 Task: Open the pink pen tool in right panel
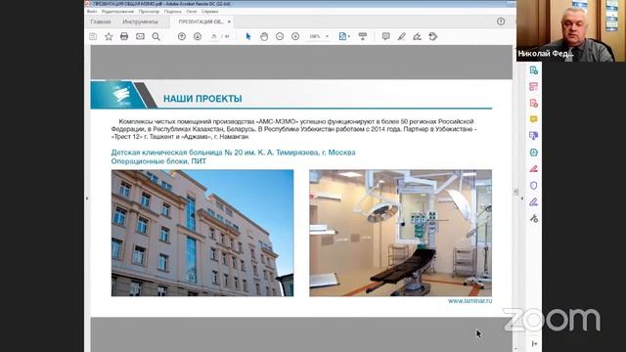(534, 169)
